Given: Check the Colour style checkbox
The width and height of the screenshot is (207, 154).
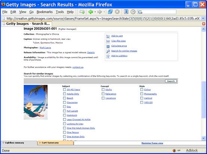Looking at the screenshot, I should (141, 90).
